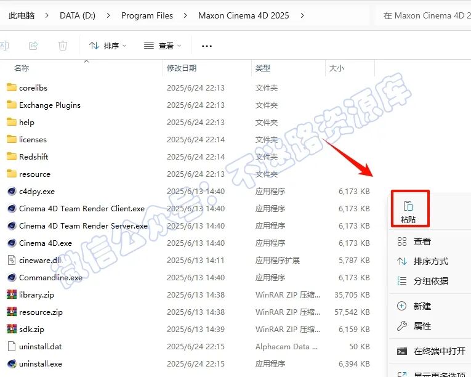Click the uninstall.exe application icon
Screen dimensions: 471x377
point(12,363)
